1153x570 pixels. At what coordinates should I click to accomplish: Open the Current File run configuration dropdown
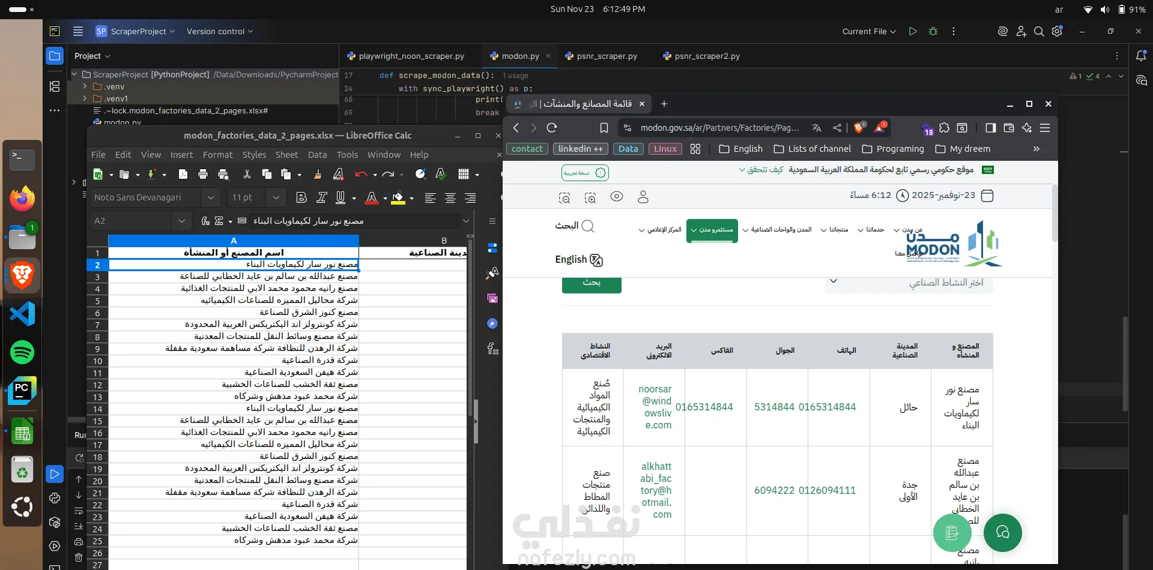(x=869, y=31)
